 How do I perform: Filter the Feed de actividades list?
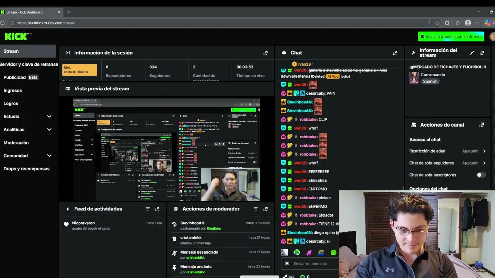tap(147, 209)
